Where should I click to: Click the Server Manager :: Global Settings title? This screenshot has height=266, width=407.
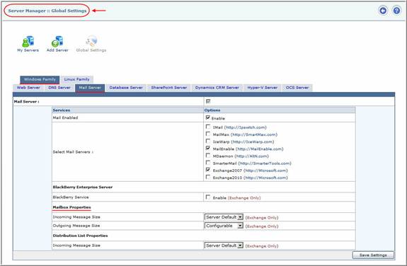point(47,11)
